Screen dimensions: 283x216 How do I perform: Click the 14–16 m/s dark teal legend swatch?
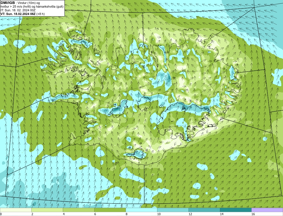(x=236, y=210)
